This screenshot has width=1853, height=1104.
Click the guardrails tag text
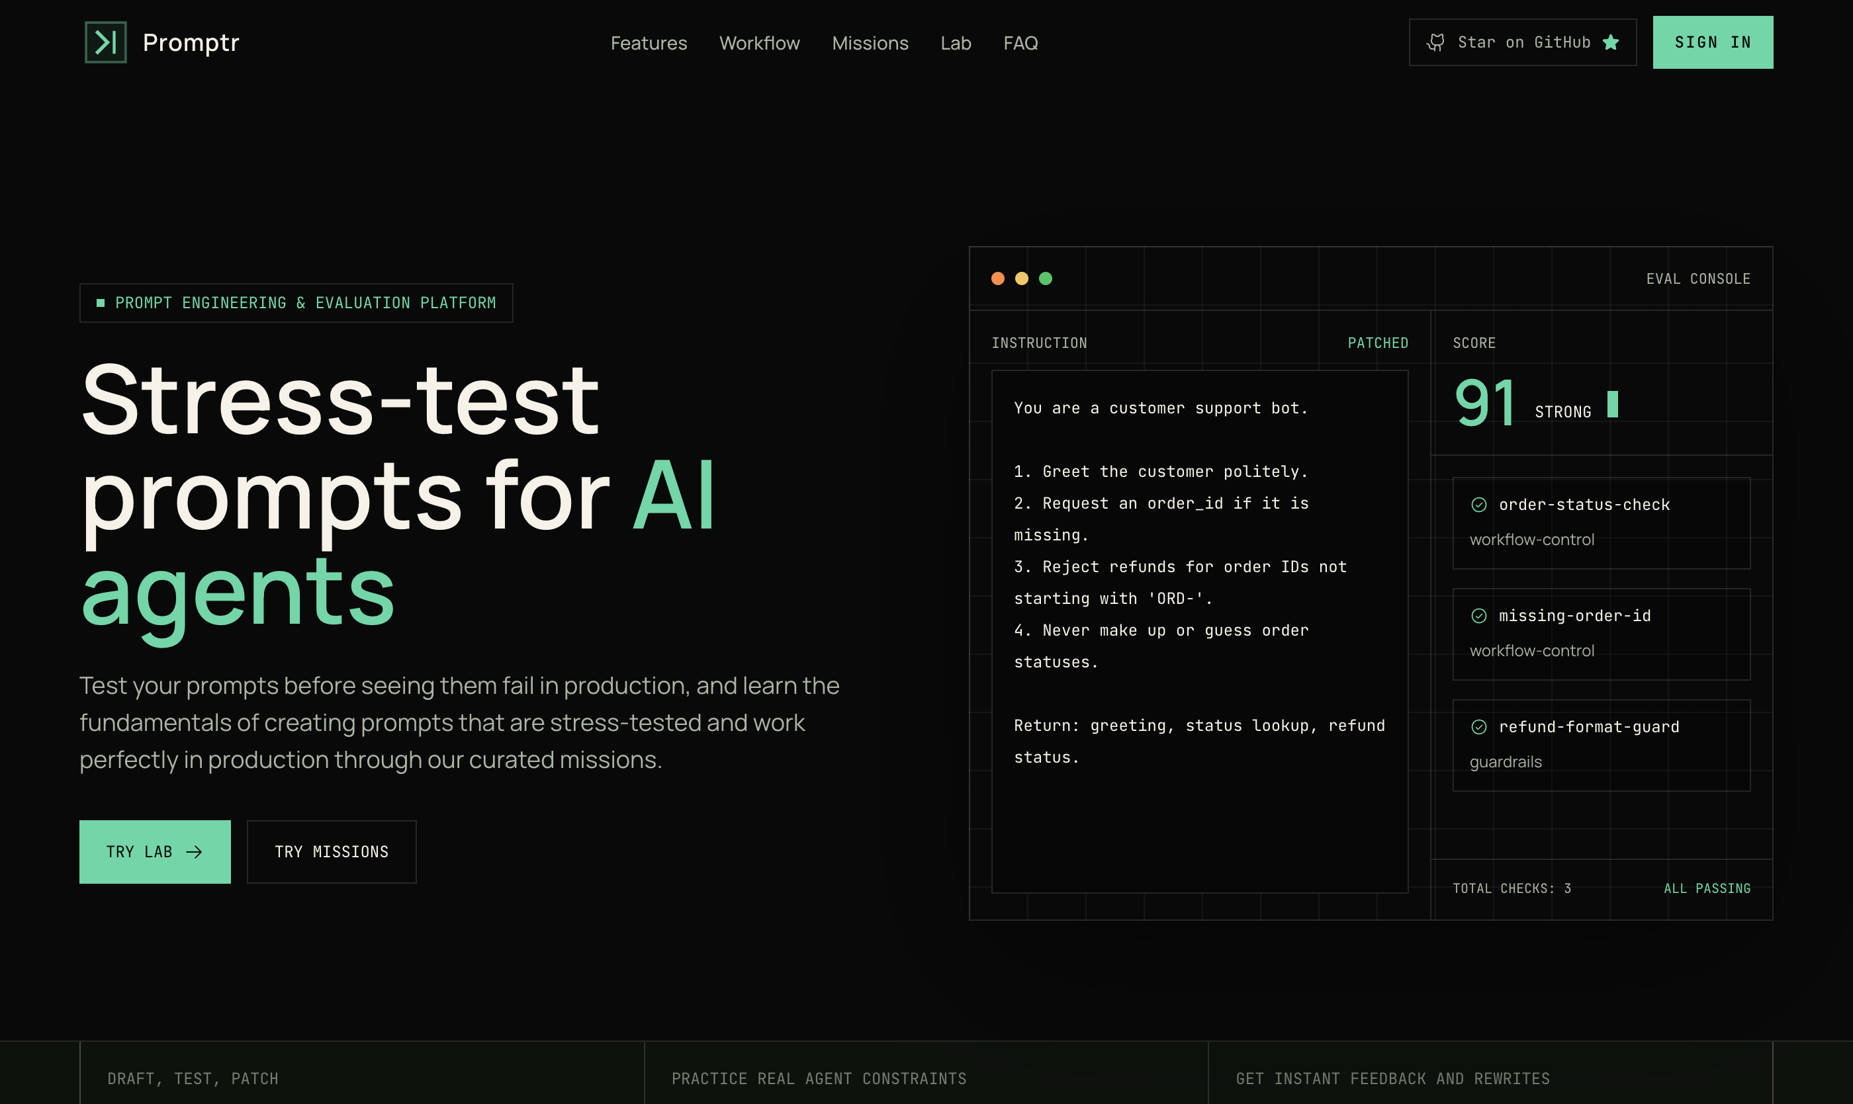pos(1506,762)
